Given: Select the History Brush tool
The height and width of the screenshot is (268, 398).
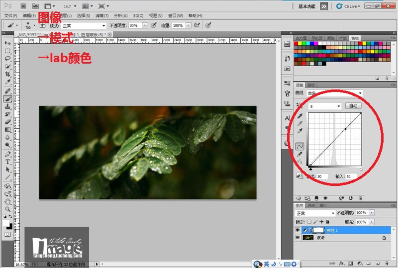Looking at the screenshot, I should (7, 114).
